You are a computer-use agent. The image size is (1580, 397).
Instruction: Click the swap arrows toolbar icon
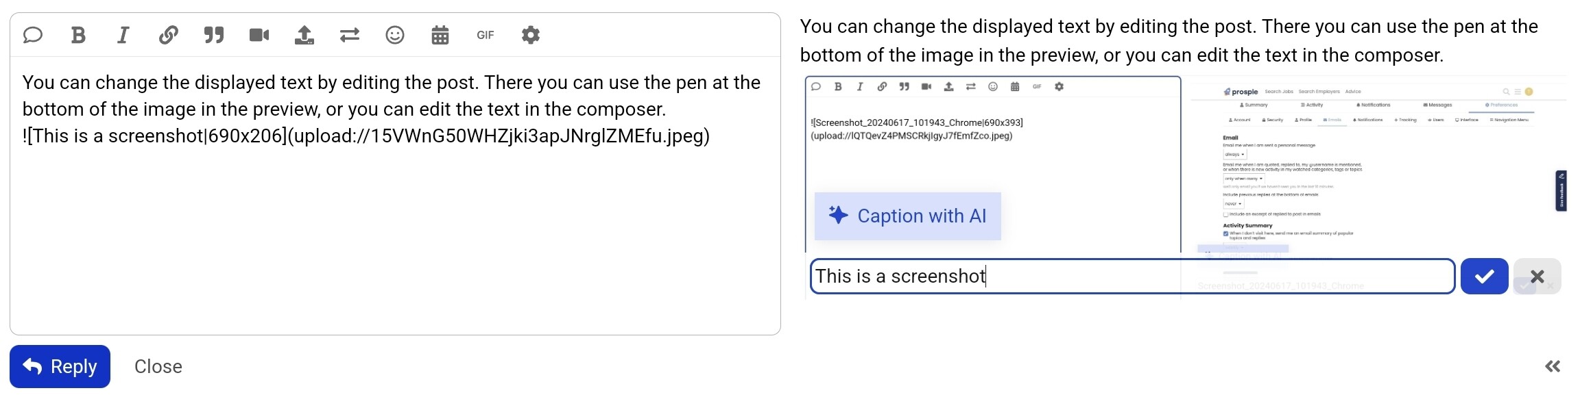[x=350, y=35]
